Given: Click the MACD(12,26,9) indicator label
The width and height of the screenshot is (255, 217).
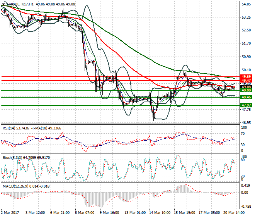Looking at the screenshot, I should tap(15, 186).
